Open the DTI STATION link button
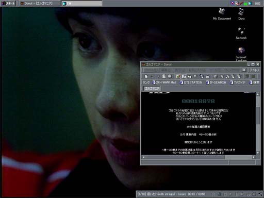The width and height of the screenshot is (264, 198). pos(191,82)
